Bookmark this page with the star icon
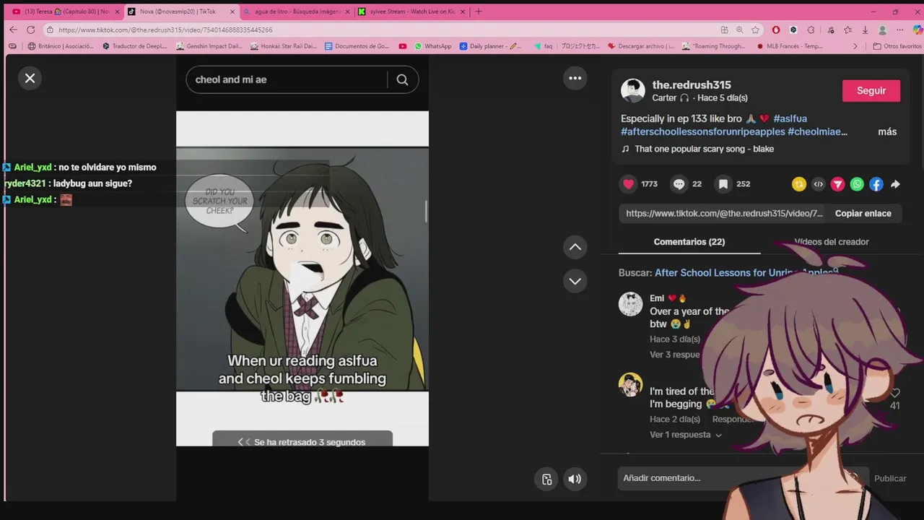This screenshot has width=924, height=520. point(755,30)
